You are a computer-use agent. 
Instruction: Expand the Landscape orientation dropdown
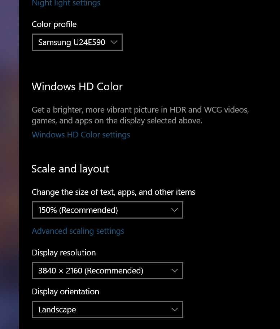click(x=107, y=310)
